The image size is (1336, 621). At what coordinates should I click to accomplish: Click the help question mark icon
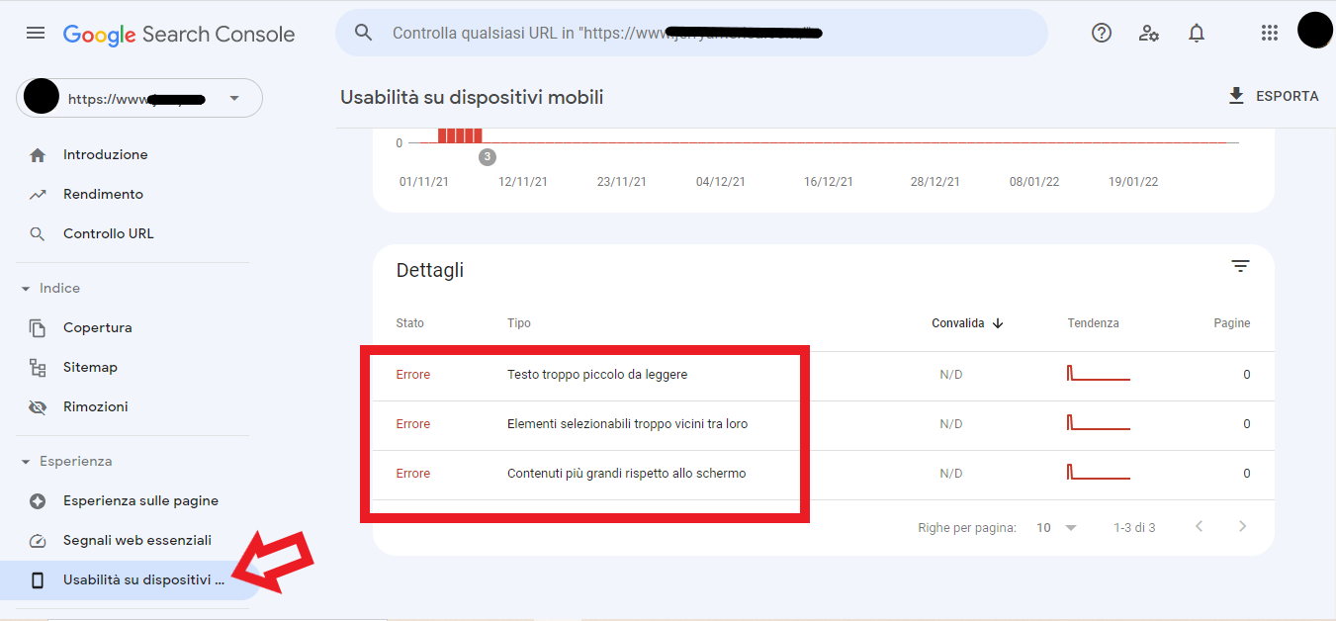[x=1101, y=34]
